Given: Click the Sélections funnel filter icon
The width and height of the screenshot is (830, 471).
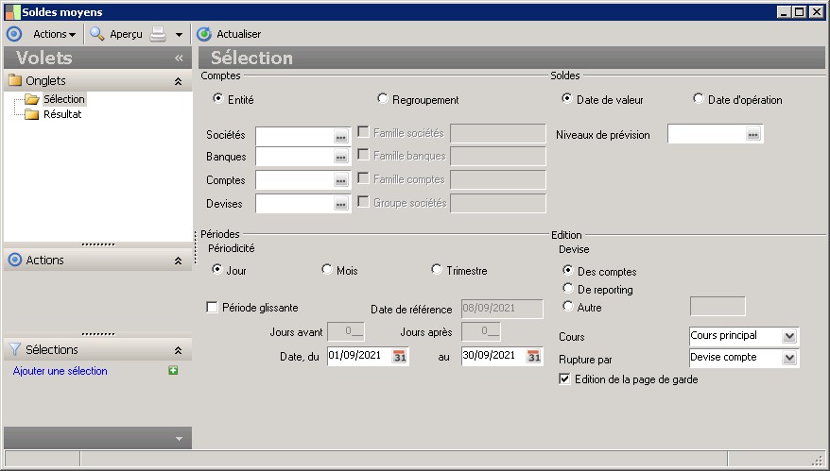Looking at the screenshot, I should (15, 349).
